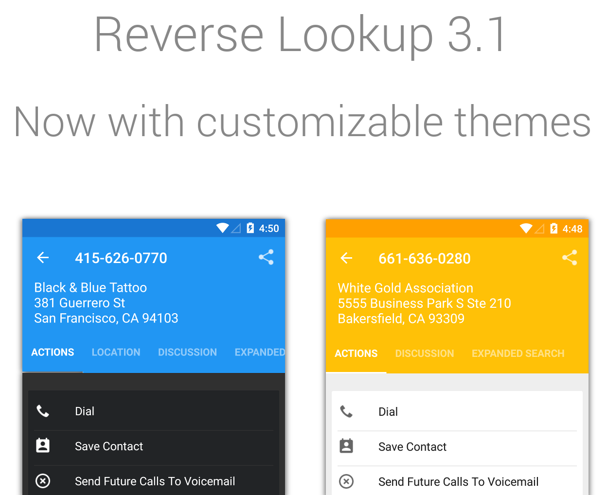Screen dimensions: 608x495
Task: Choose Save Contact in dark theme list
Action: point(109,446)
